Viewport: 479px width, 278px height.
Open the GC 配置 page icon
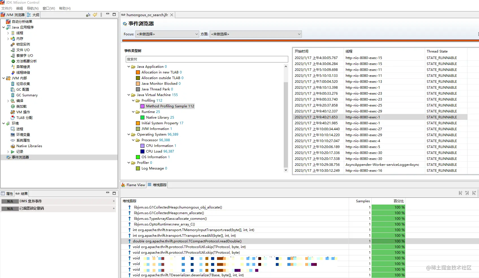tap(13, 90)
